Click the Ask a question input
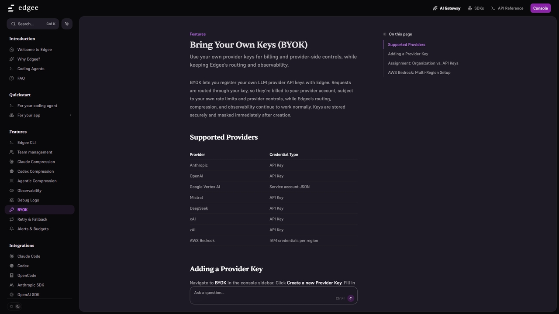 coord(273,295)
